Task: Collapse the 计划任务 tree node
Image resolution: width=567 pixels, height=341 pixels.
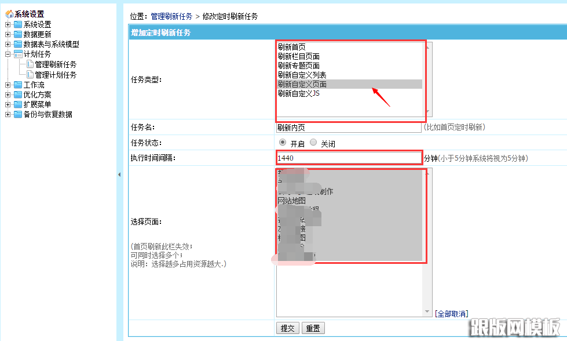Action: (x=8, y=54)
